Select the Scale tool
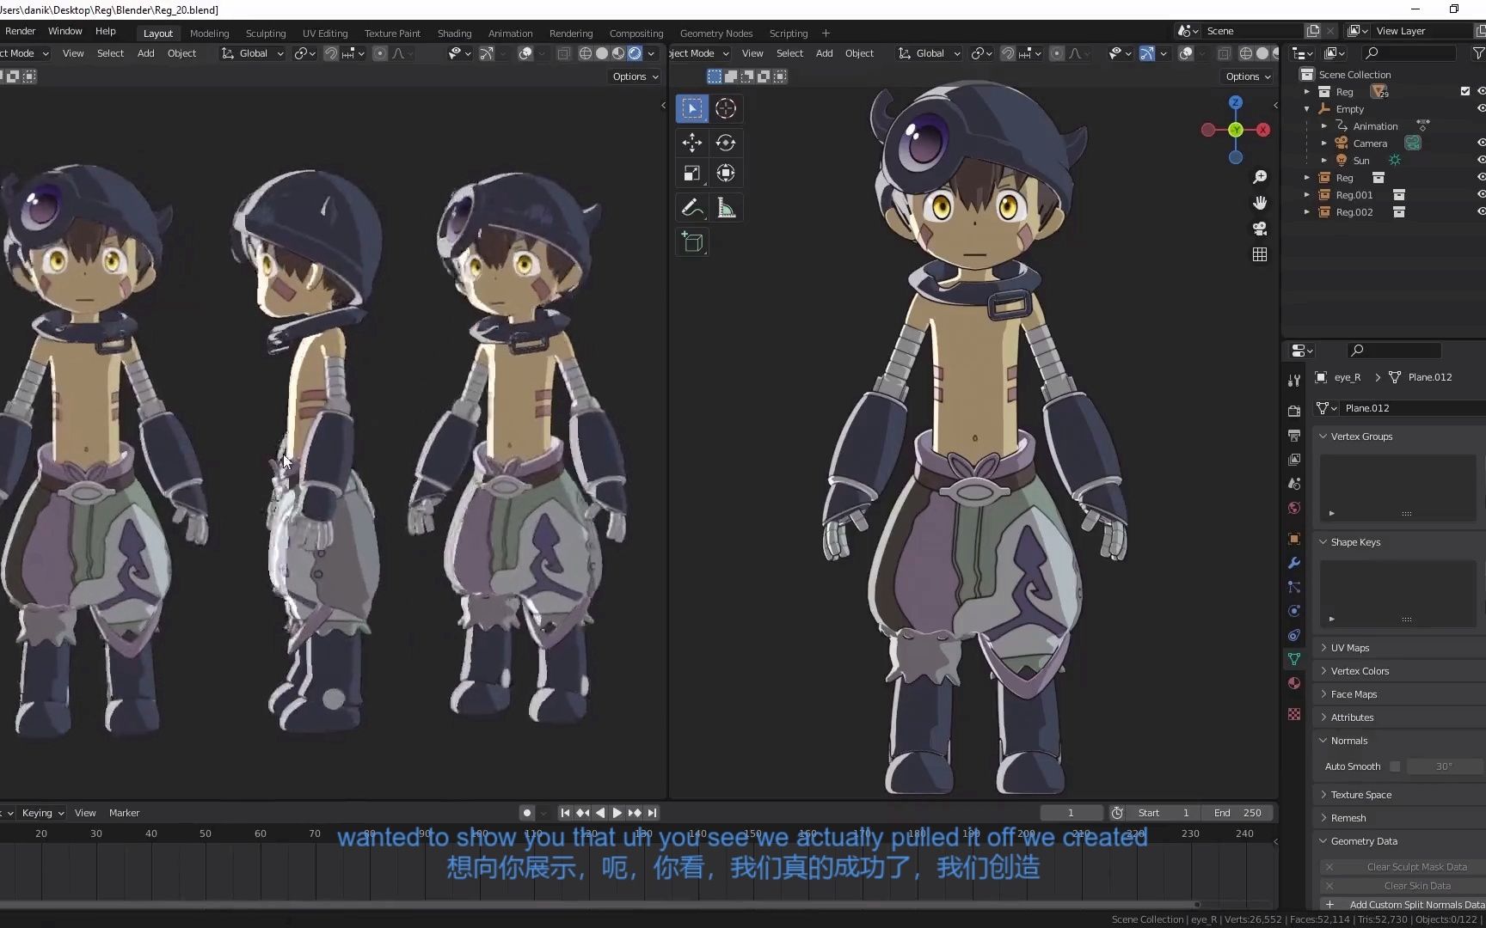The image size is (1486, 928). click(x=691, y=173)
